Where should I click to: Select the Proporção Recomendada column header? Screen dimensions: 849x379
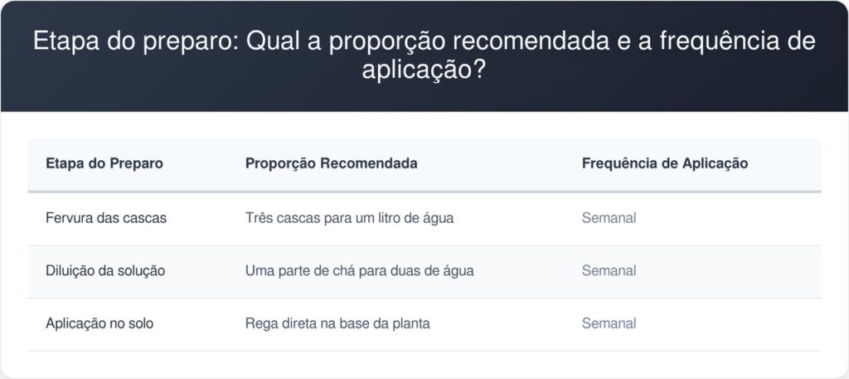point(332,163)
